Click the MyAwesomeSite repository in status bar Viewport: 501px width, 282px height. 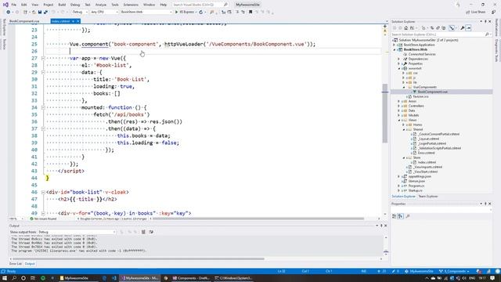pos(420,271)
